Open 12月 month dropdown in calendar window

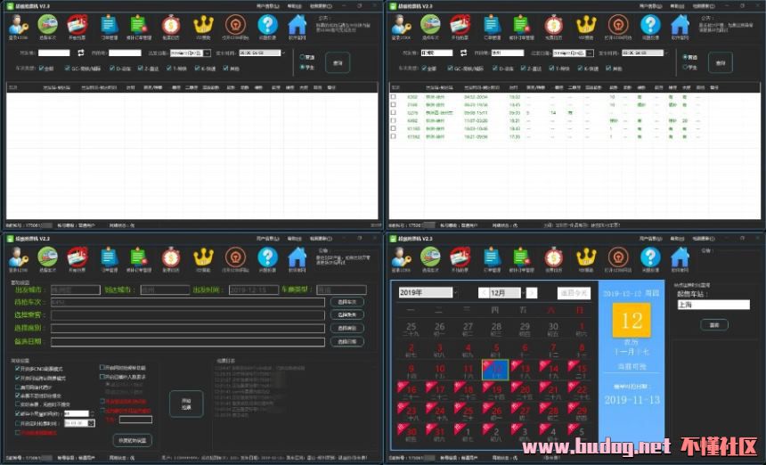[x=523, y=292]
